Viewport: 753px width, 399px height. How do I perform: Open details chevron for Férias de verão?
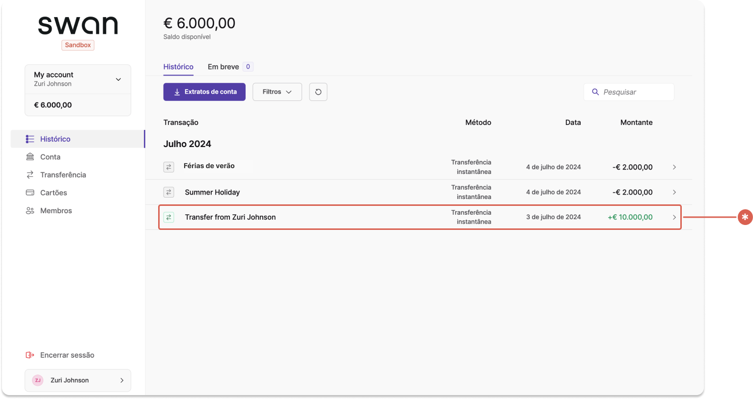(x=674, y=167)
